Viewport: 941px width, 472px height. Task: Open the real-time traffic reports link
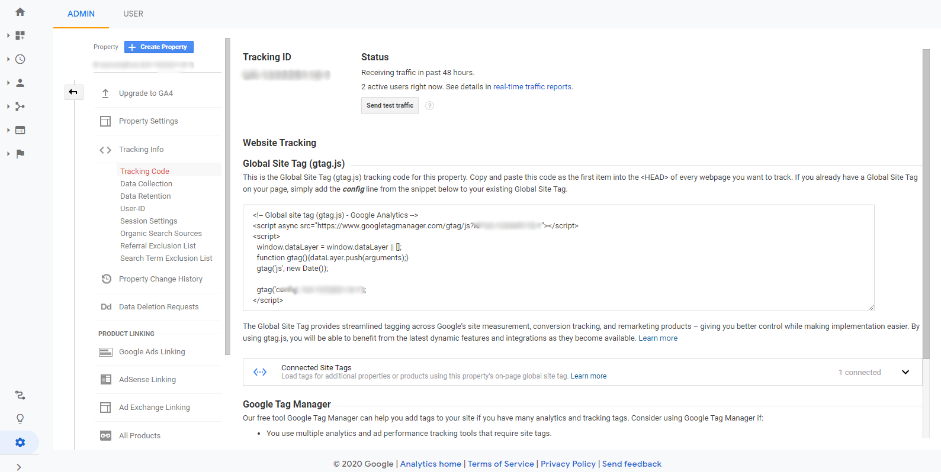(532, 87)
